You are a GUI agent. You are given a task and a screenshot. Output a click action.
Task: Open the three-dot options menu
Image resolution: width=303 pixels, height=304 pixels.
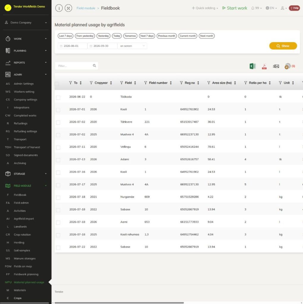click(x=59, y=8)
